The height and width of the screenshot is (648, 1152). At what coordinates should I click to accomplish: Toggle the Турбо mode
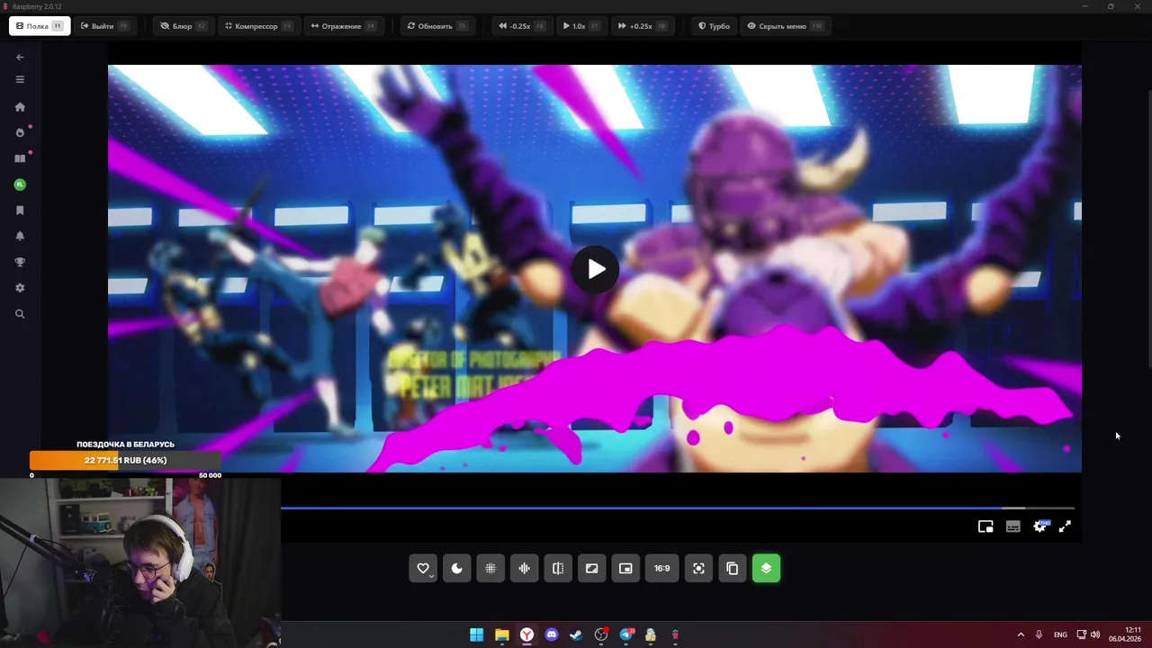click(715, 26)
